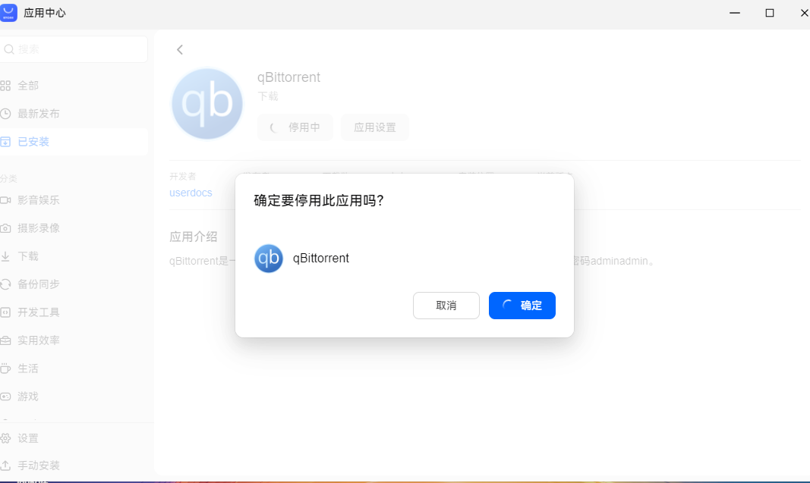Click the 开发工具 code icon
Viewport: 810px width, 483px height.
[x=5, y=312]
